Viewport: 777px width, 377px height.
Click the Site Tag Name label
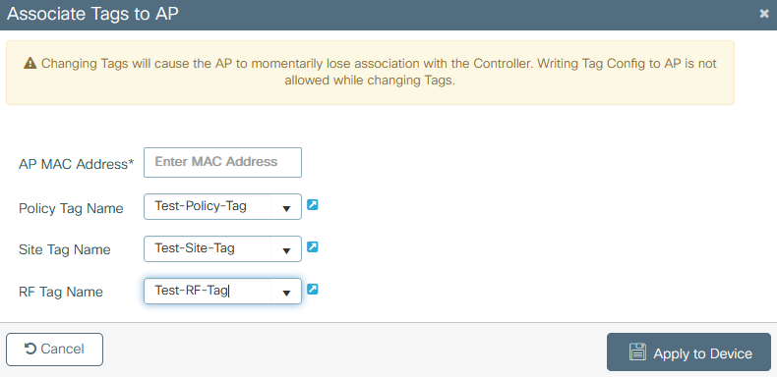pos(64,249)
